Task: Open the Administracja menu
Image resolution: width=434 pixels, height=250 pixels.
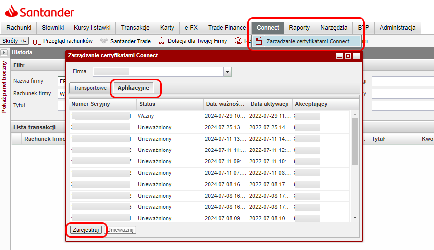Action: click(397, 28)
